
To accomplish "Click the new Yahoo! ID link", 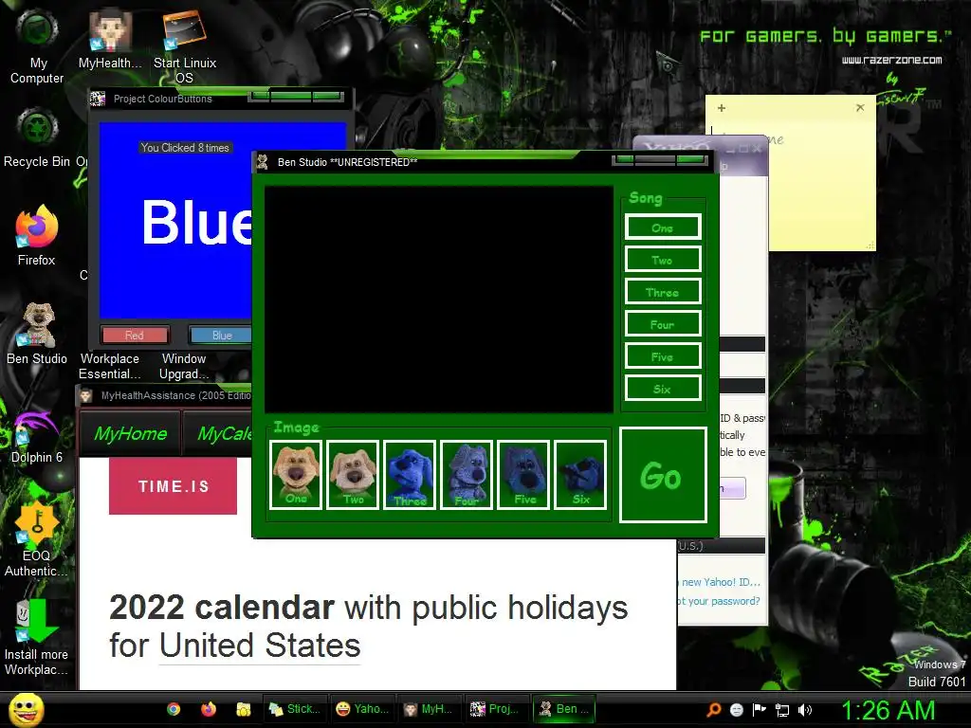I will 721,582.
